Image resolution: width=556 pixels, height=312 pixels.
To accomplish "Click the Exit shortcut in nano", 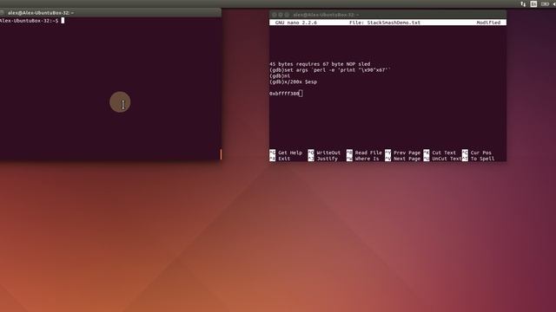I will point(280,159).
